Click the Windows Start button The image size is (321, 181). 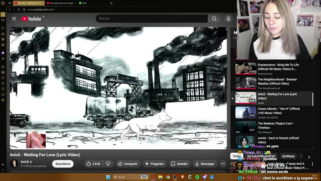pyautogui.click(x=108, y=177)
